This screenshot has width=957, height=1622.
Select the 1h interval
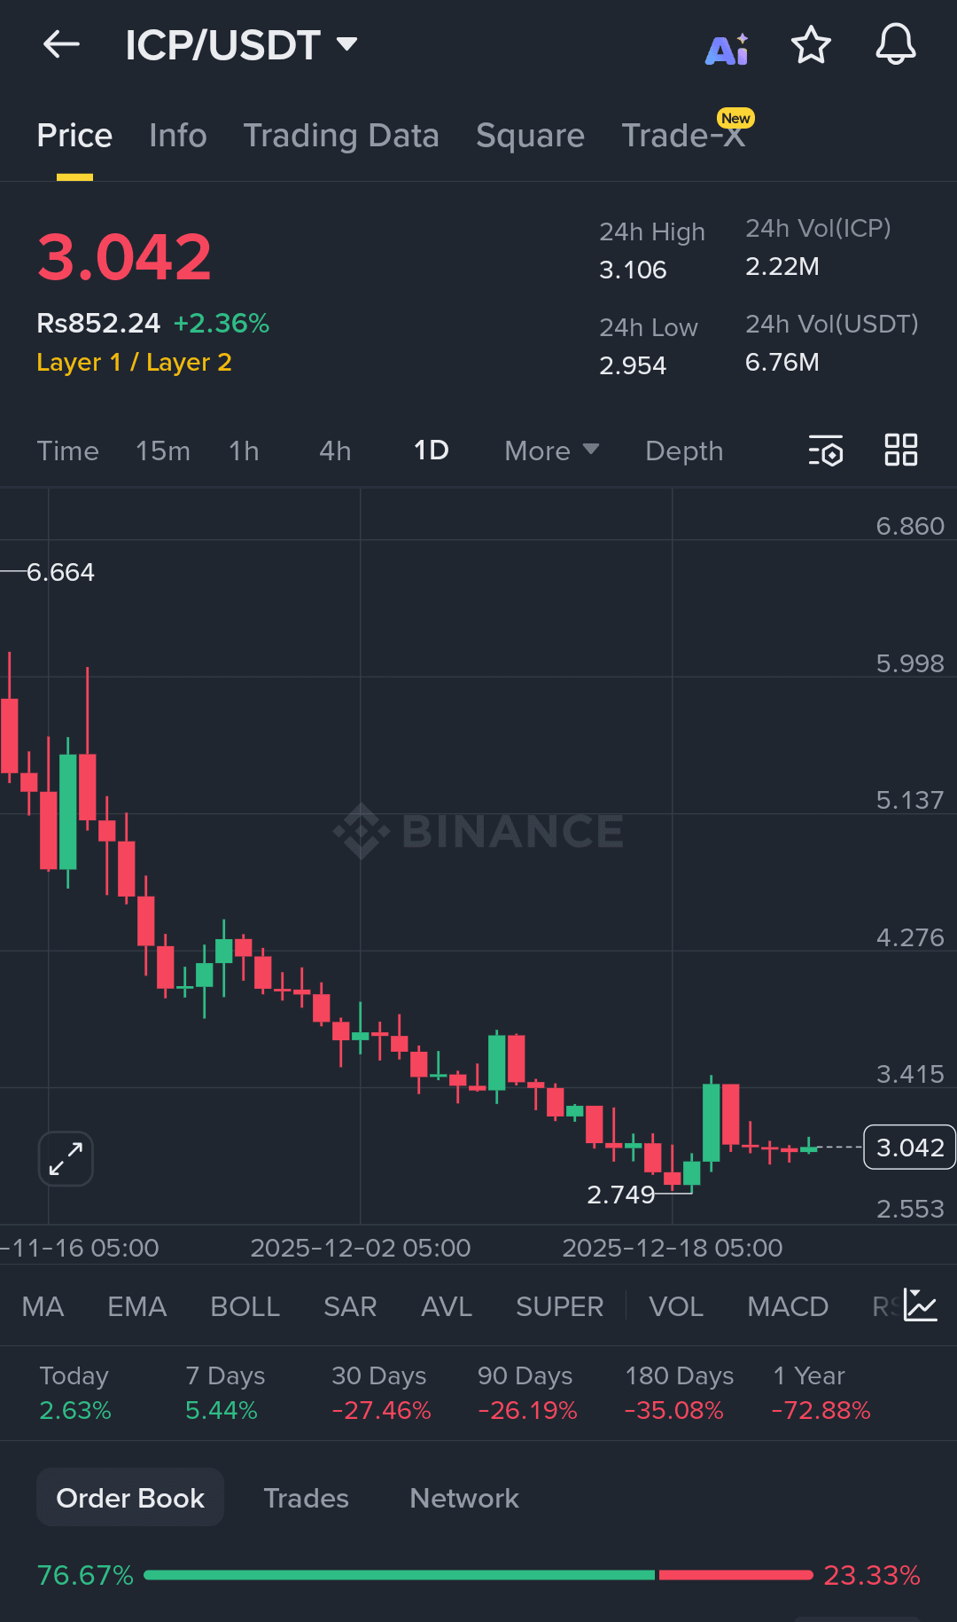(244, 451)
